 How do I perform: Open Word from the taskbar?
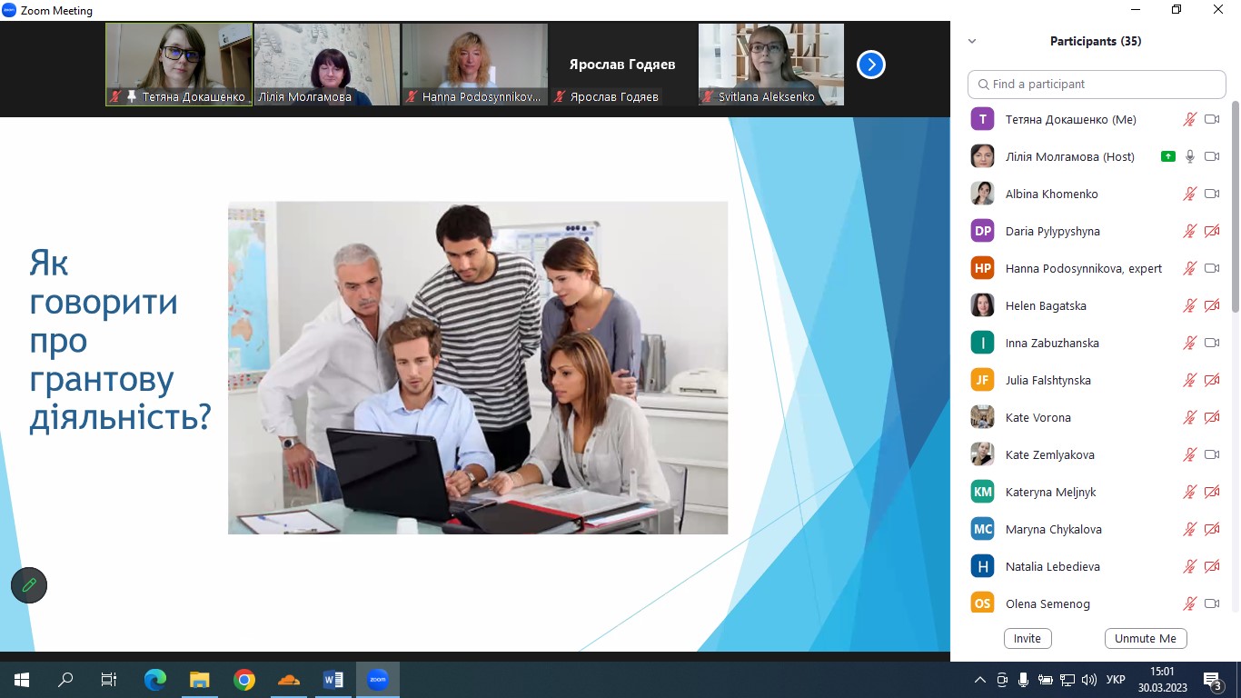[333, 679]
